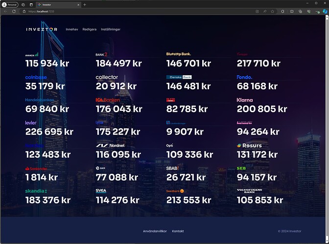Image resolution: width=329 pixels, height=244 pixels.
Task: Click the Ikano Bank logo
Action: [x=170, y=100]
